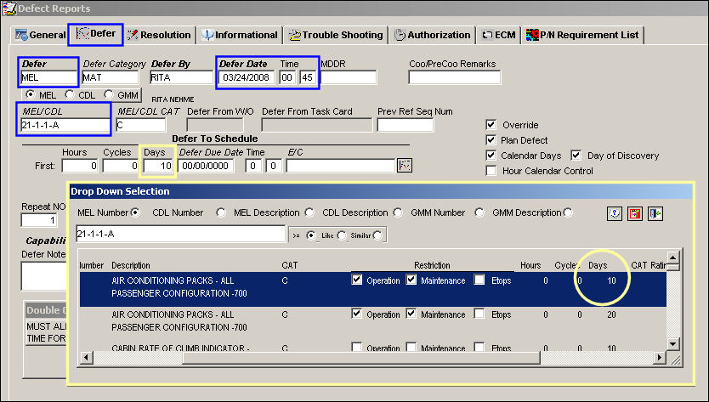Toggle Operation checkbox in the 20-day Air Conditioning row
Screen dimensions: 709x402
pos(357,314)
